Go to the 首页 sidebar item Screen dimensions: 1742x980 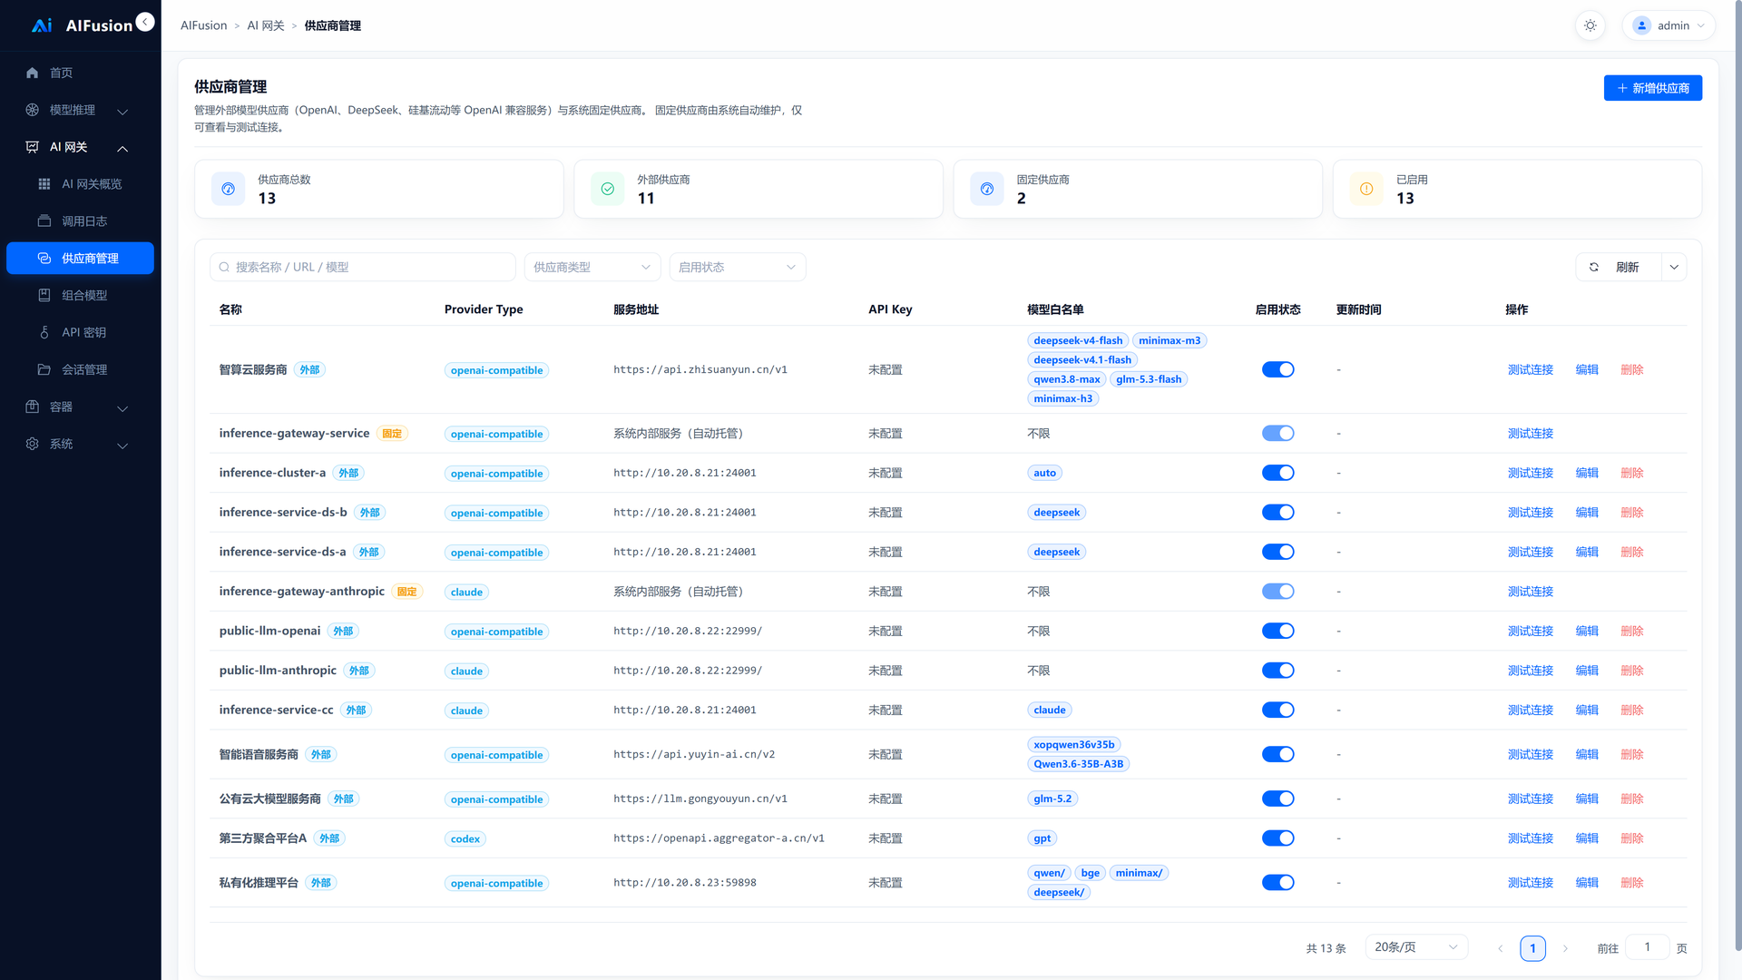(x=81, y=73)
